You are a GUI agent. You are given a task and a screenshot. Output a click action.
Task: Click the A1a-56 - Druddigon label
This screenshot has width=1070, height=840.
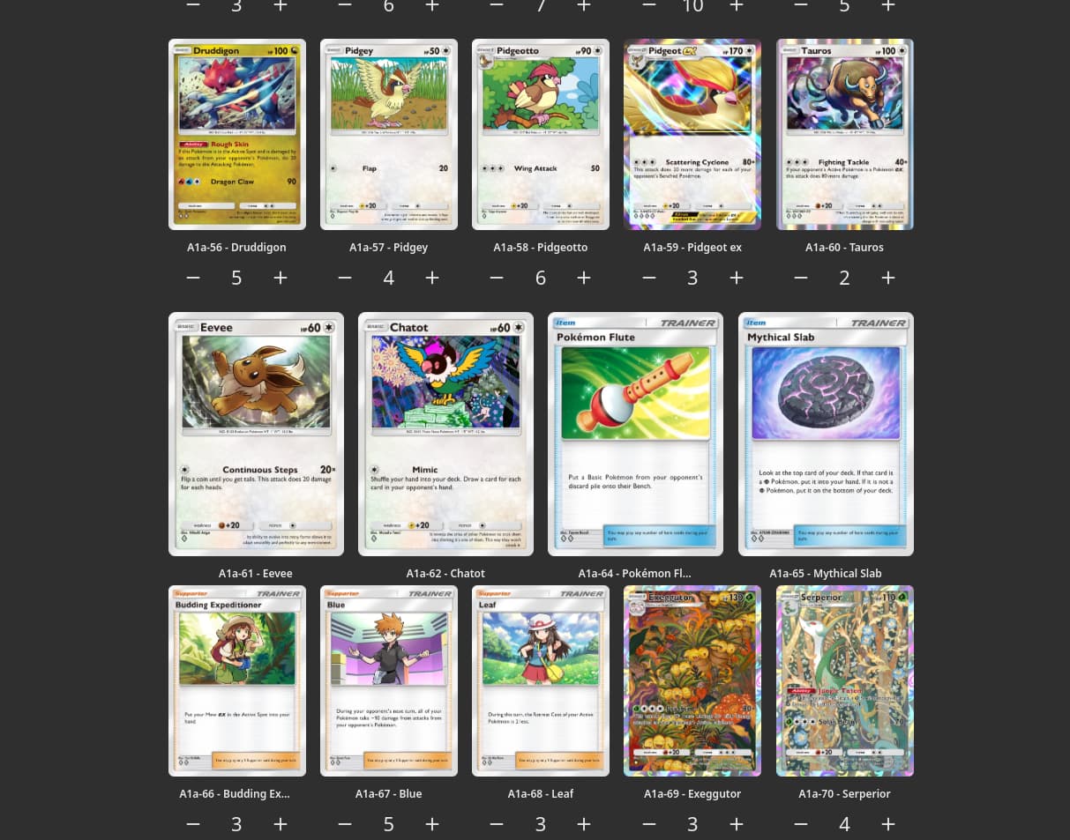[236, 248]
